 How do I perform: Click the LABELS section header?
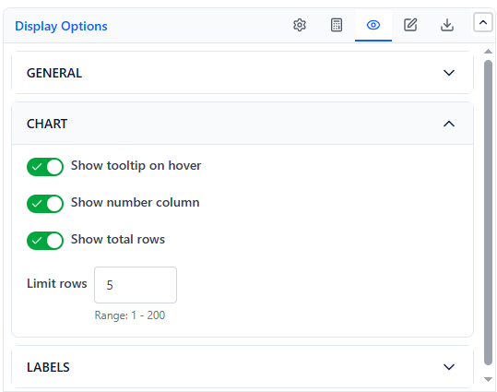pos(243,367)
